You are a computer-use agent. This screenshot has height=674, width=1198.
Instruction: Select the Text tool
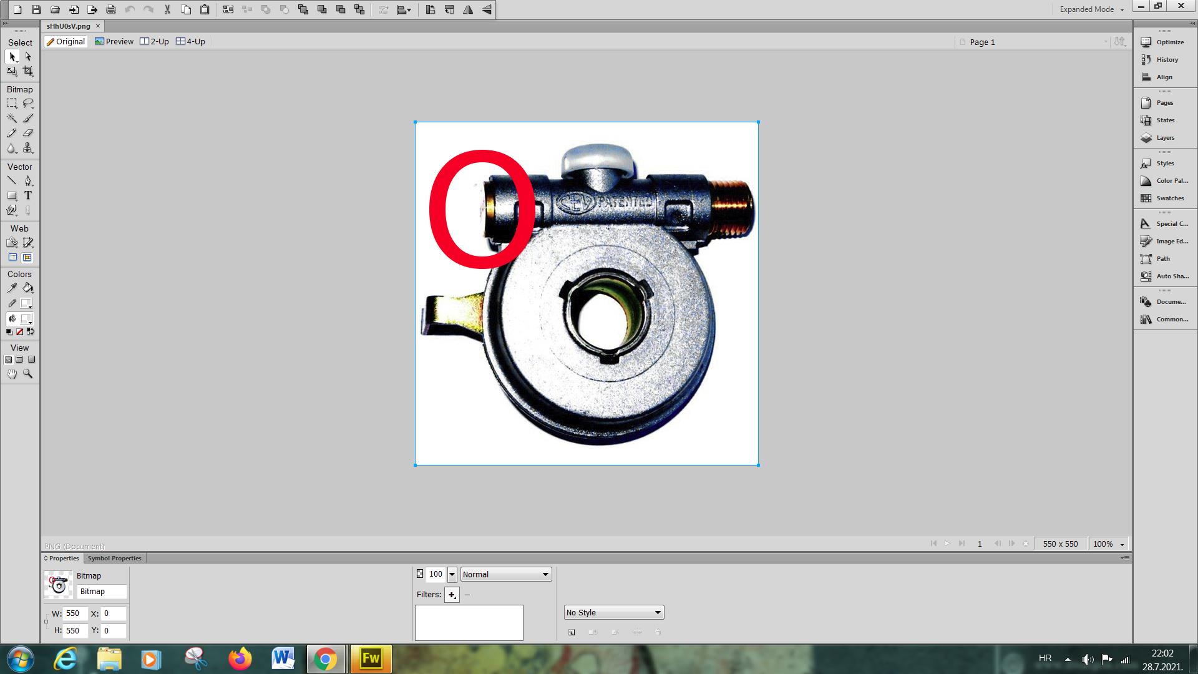28,195
